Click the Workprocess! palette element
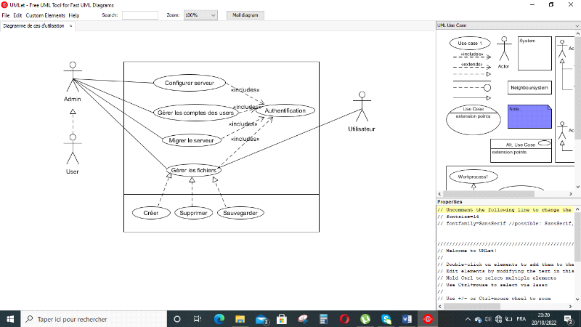 pos(473,177)
